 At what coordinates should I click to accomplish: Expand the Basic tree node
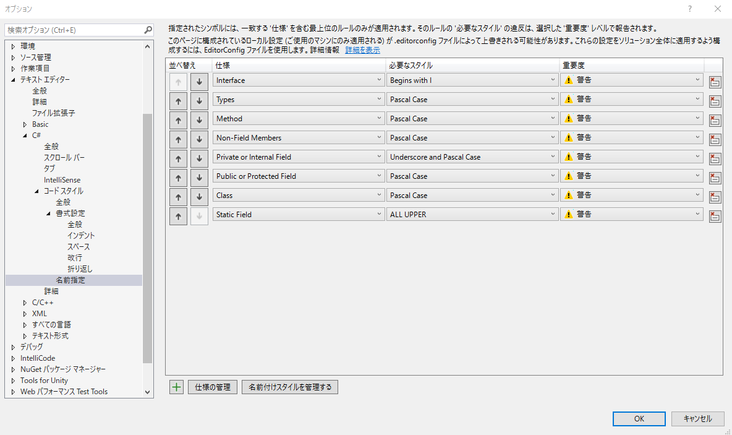[x=25, y=124]
